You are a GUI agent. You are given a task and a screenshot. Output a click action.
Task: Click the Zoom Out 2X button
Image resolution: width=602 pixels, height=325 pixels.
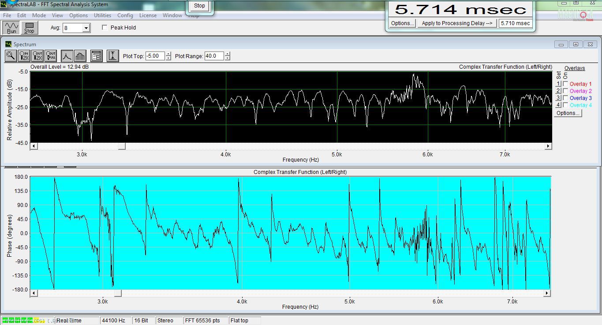37,56
